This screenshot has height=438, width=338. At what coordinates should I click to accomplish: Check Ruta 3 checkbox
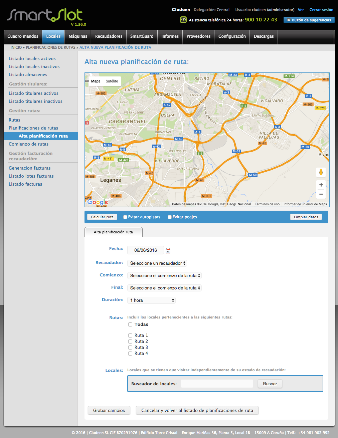tap(130, 348)
